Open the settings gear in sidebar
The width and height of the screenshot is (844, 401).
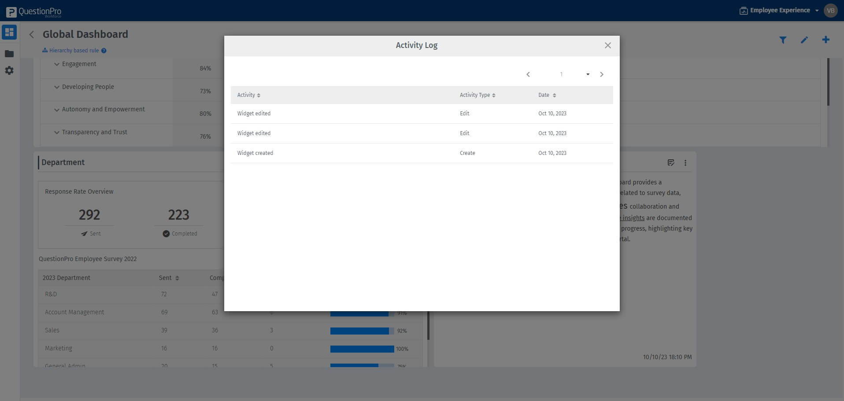pyautogui.click(x=9, y=70)
